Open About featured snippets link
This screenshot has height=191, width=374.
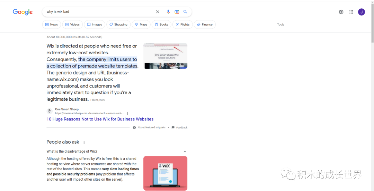click(151, 128)
